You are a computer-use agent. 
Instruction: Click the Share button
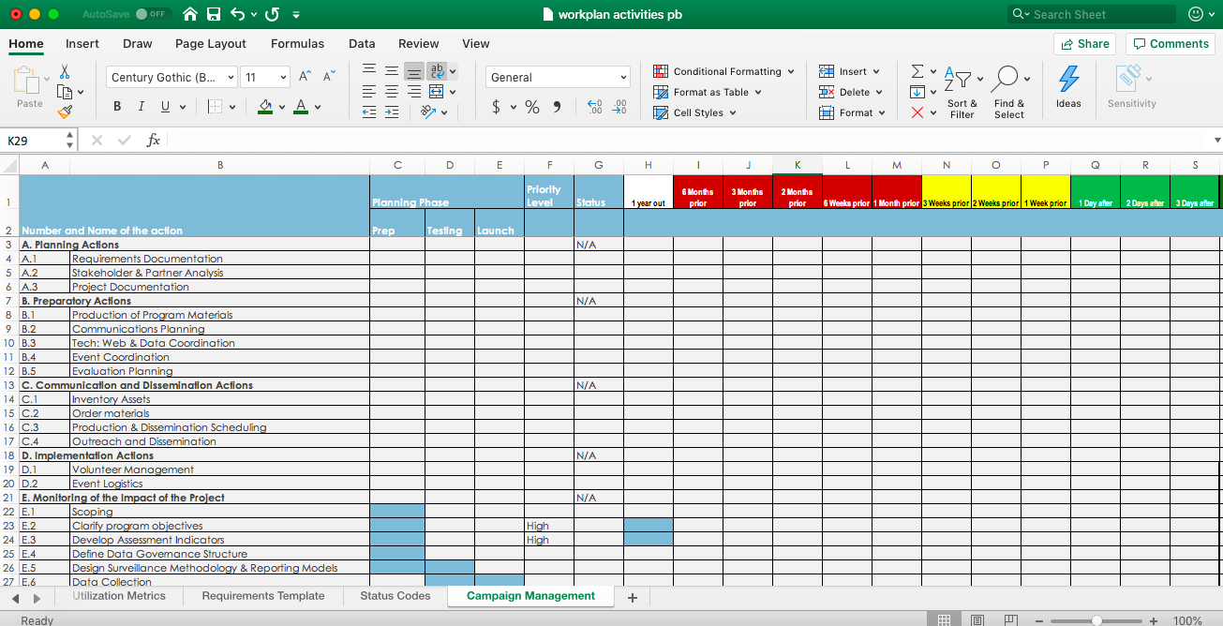(x=1084, y=44)
